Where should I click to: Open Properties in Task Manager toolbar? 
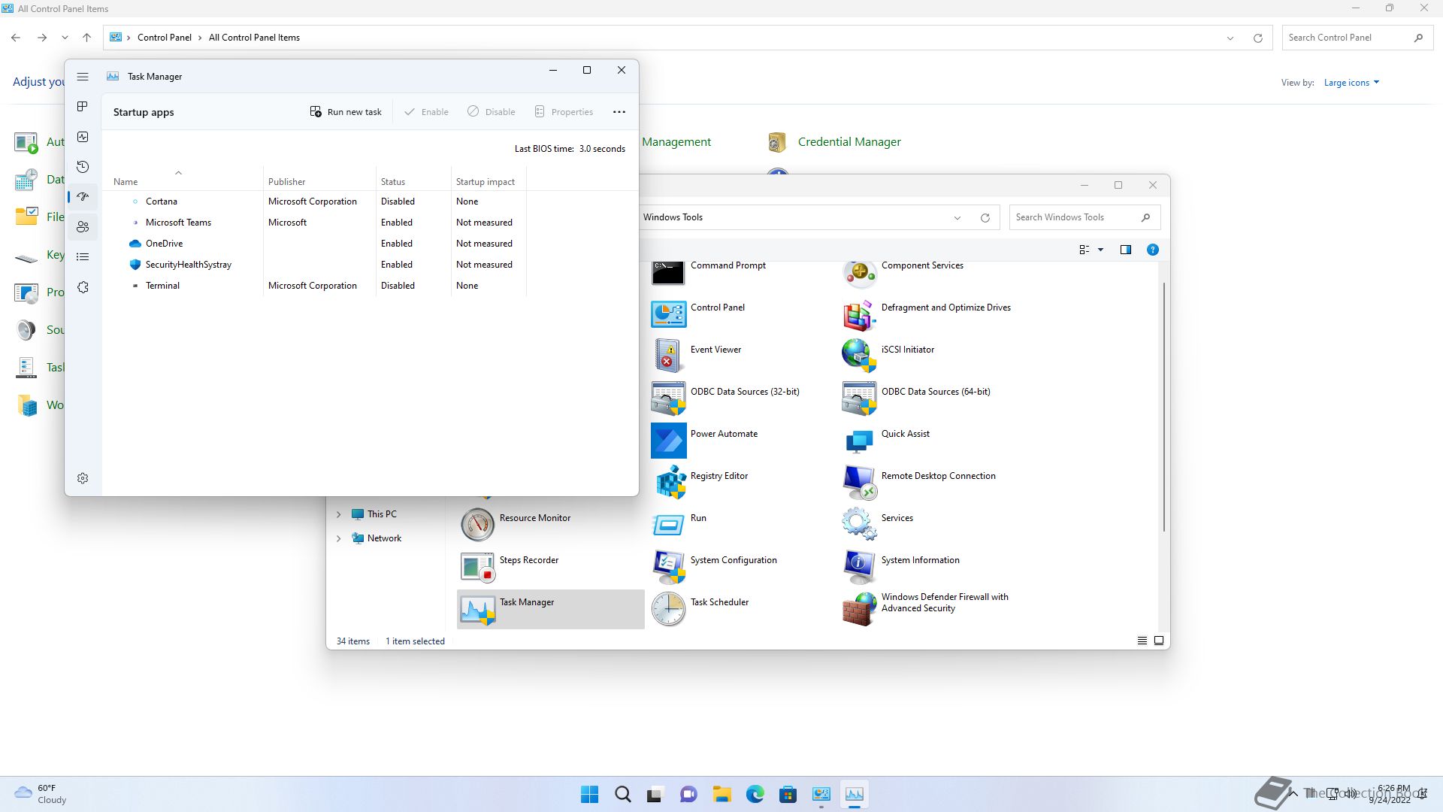coord(564,112)
